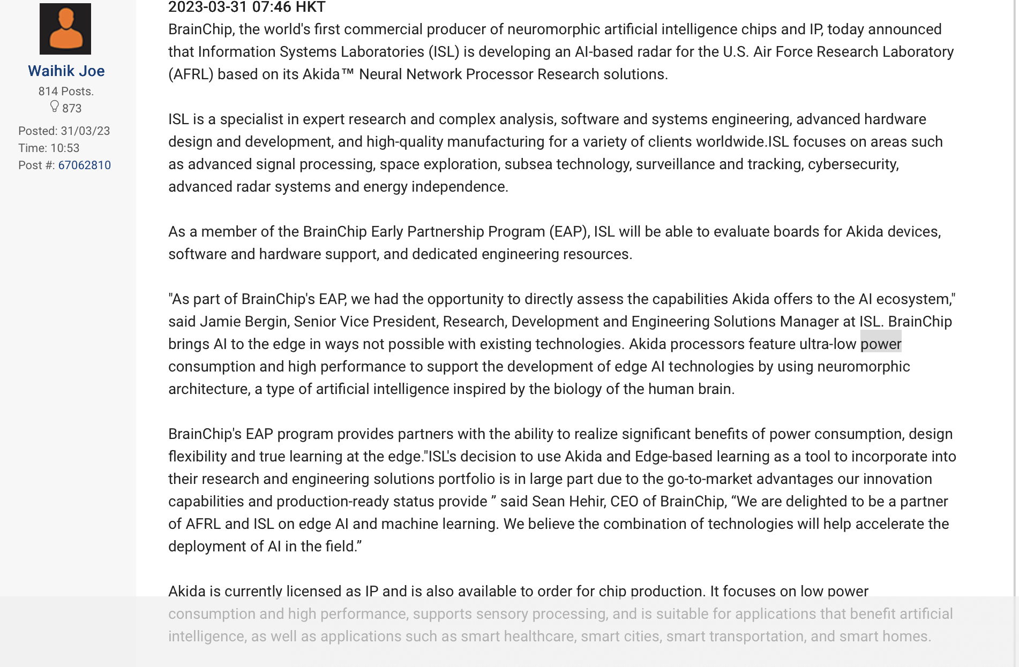
Task: Click the 873 likes count
Action: coord(72,108)
